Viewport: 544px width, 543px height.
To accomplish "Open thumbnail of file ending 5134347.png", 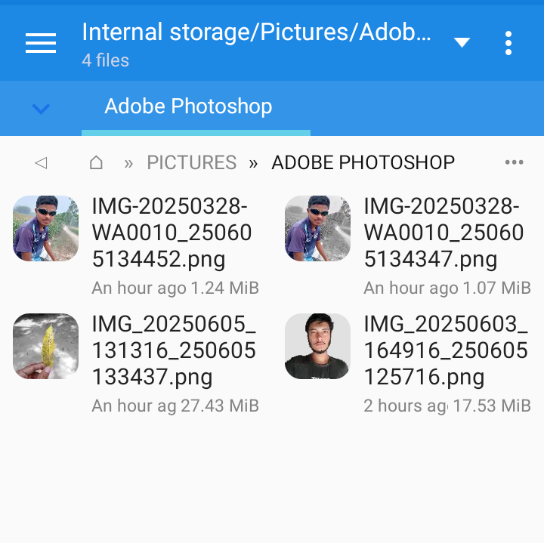I will coord(317,229).
